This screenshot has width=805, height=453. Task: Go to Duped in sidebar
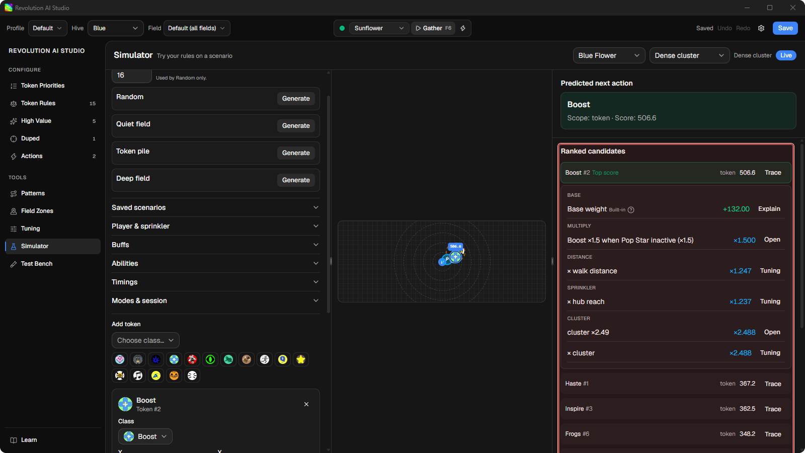click(x=53, y=138)
